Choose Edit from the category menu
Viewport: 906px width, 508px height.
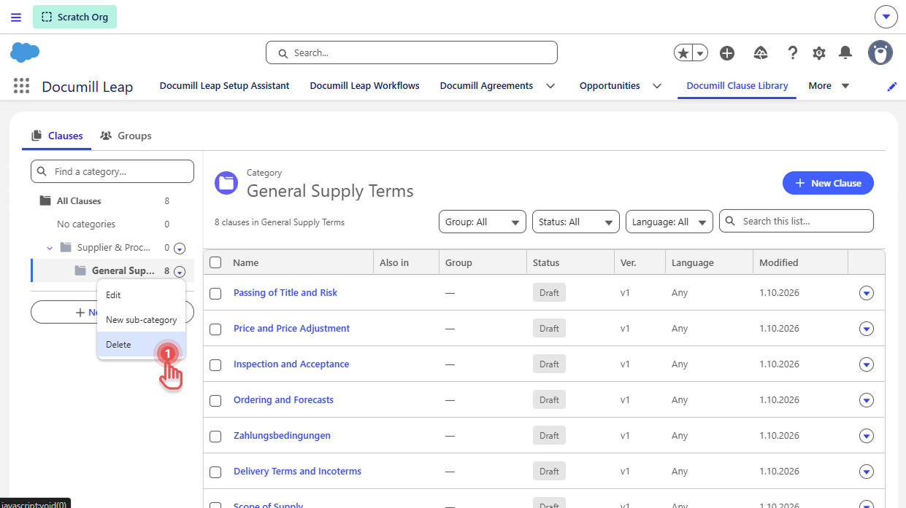pyautogui.click(x=141, y=295)
